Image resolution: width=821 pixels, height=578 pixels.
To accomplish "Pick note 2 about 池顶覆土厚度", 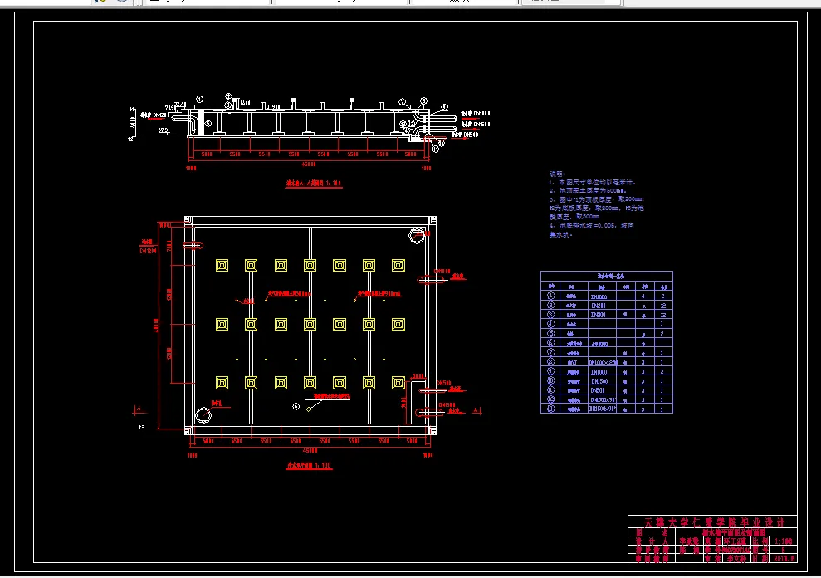I will [588, 191].
